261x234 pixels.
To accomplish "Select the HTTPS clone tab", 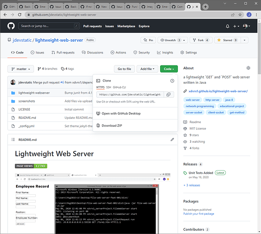I will point(100,88).
